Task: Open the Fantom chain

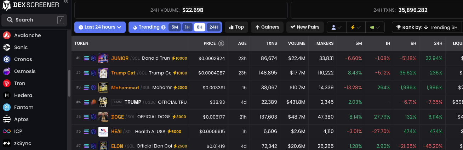Action: click(18, 107)
